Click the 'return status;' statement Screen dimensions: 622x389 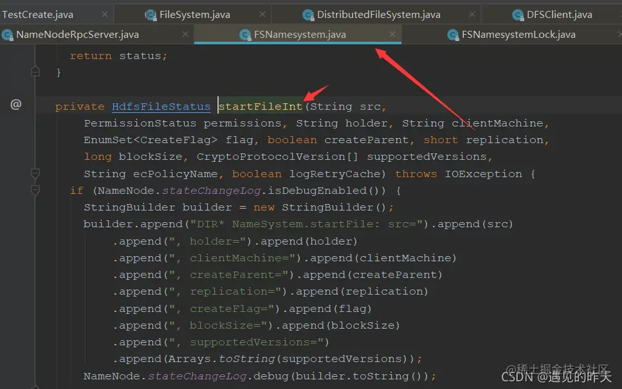click(x=118, y=56)
